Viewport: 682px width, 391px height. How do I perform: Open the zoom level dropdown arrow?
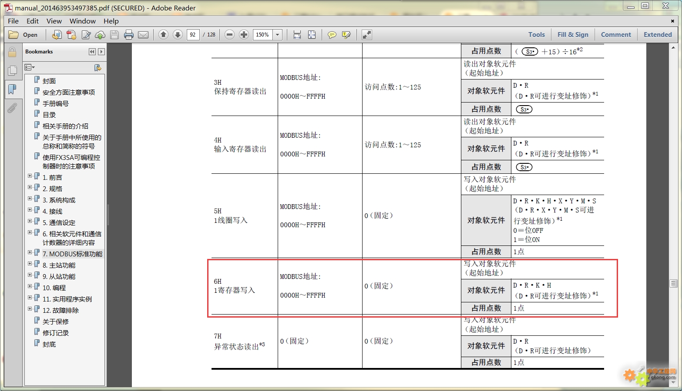(x=278, y=35)
